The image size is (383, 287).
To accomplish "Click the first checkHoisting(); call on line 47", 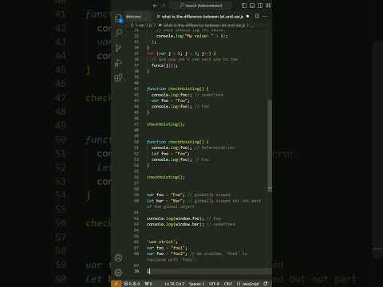I will pos(166,124).
